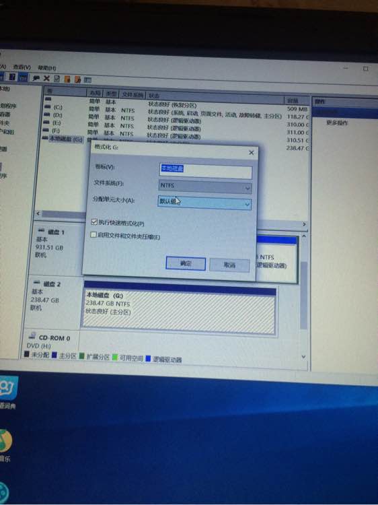Close the 格式化 G: dialog
The width and height of the screenshot is (378, 505).
tap(252, 152)
